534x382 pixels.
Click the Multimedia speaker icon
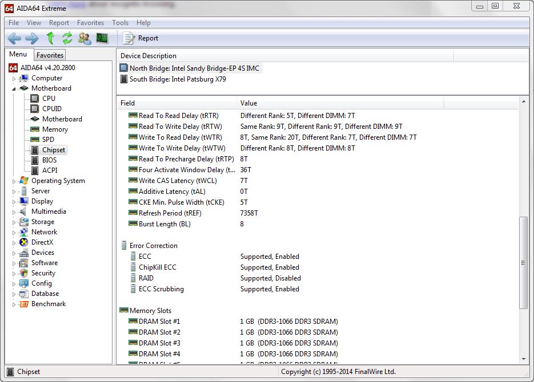click(23, 212)
